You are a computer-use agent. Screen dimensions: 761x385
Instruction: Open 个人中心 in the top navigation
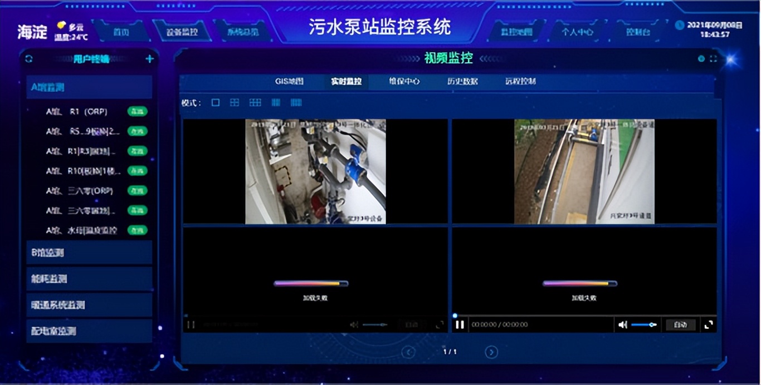coord(579,32)
